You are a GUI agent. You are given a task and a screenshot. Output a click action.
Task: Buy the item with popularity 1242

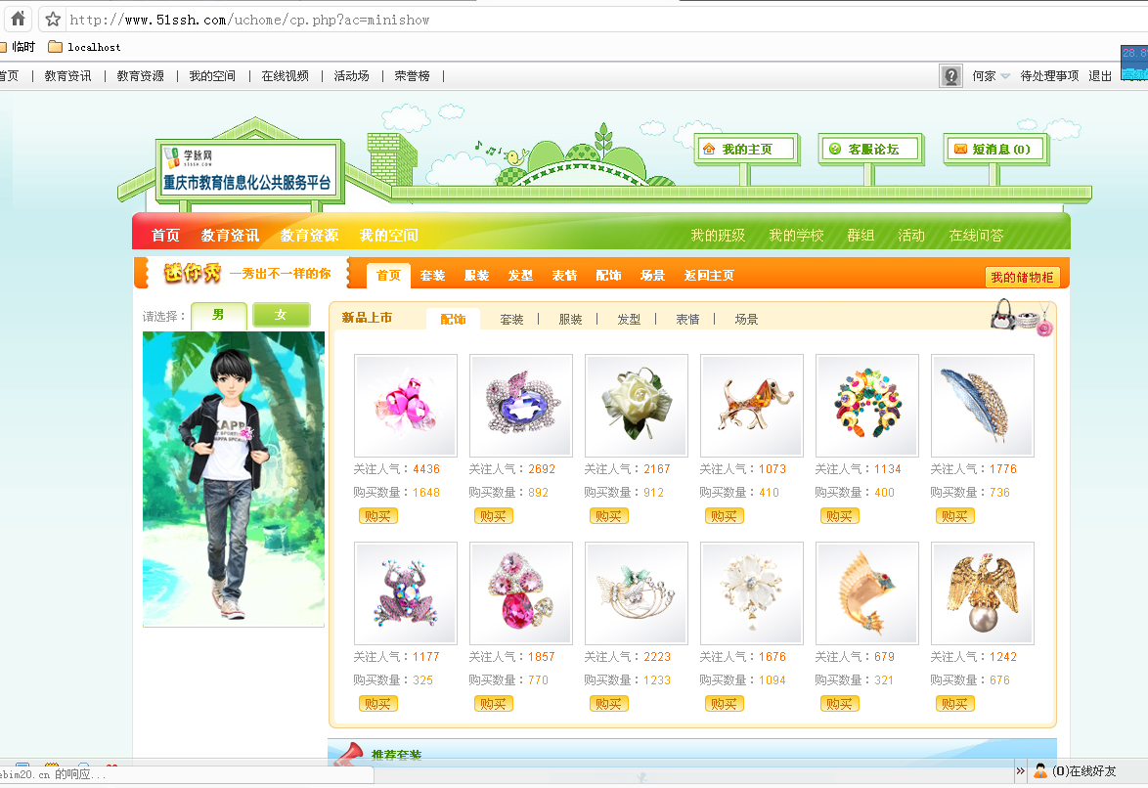pos(954,704)
